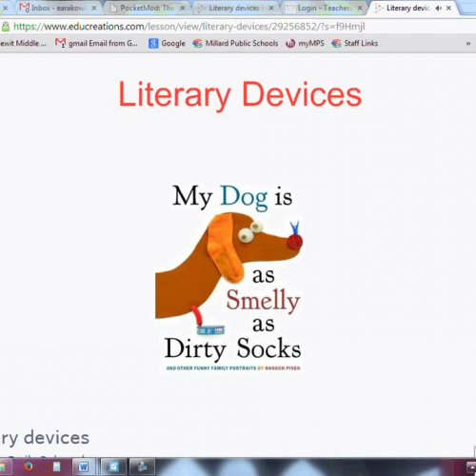Click the myMPS bookmark icon
Viewport: 476px width, 476px height.
click(290, 44)
